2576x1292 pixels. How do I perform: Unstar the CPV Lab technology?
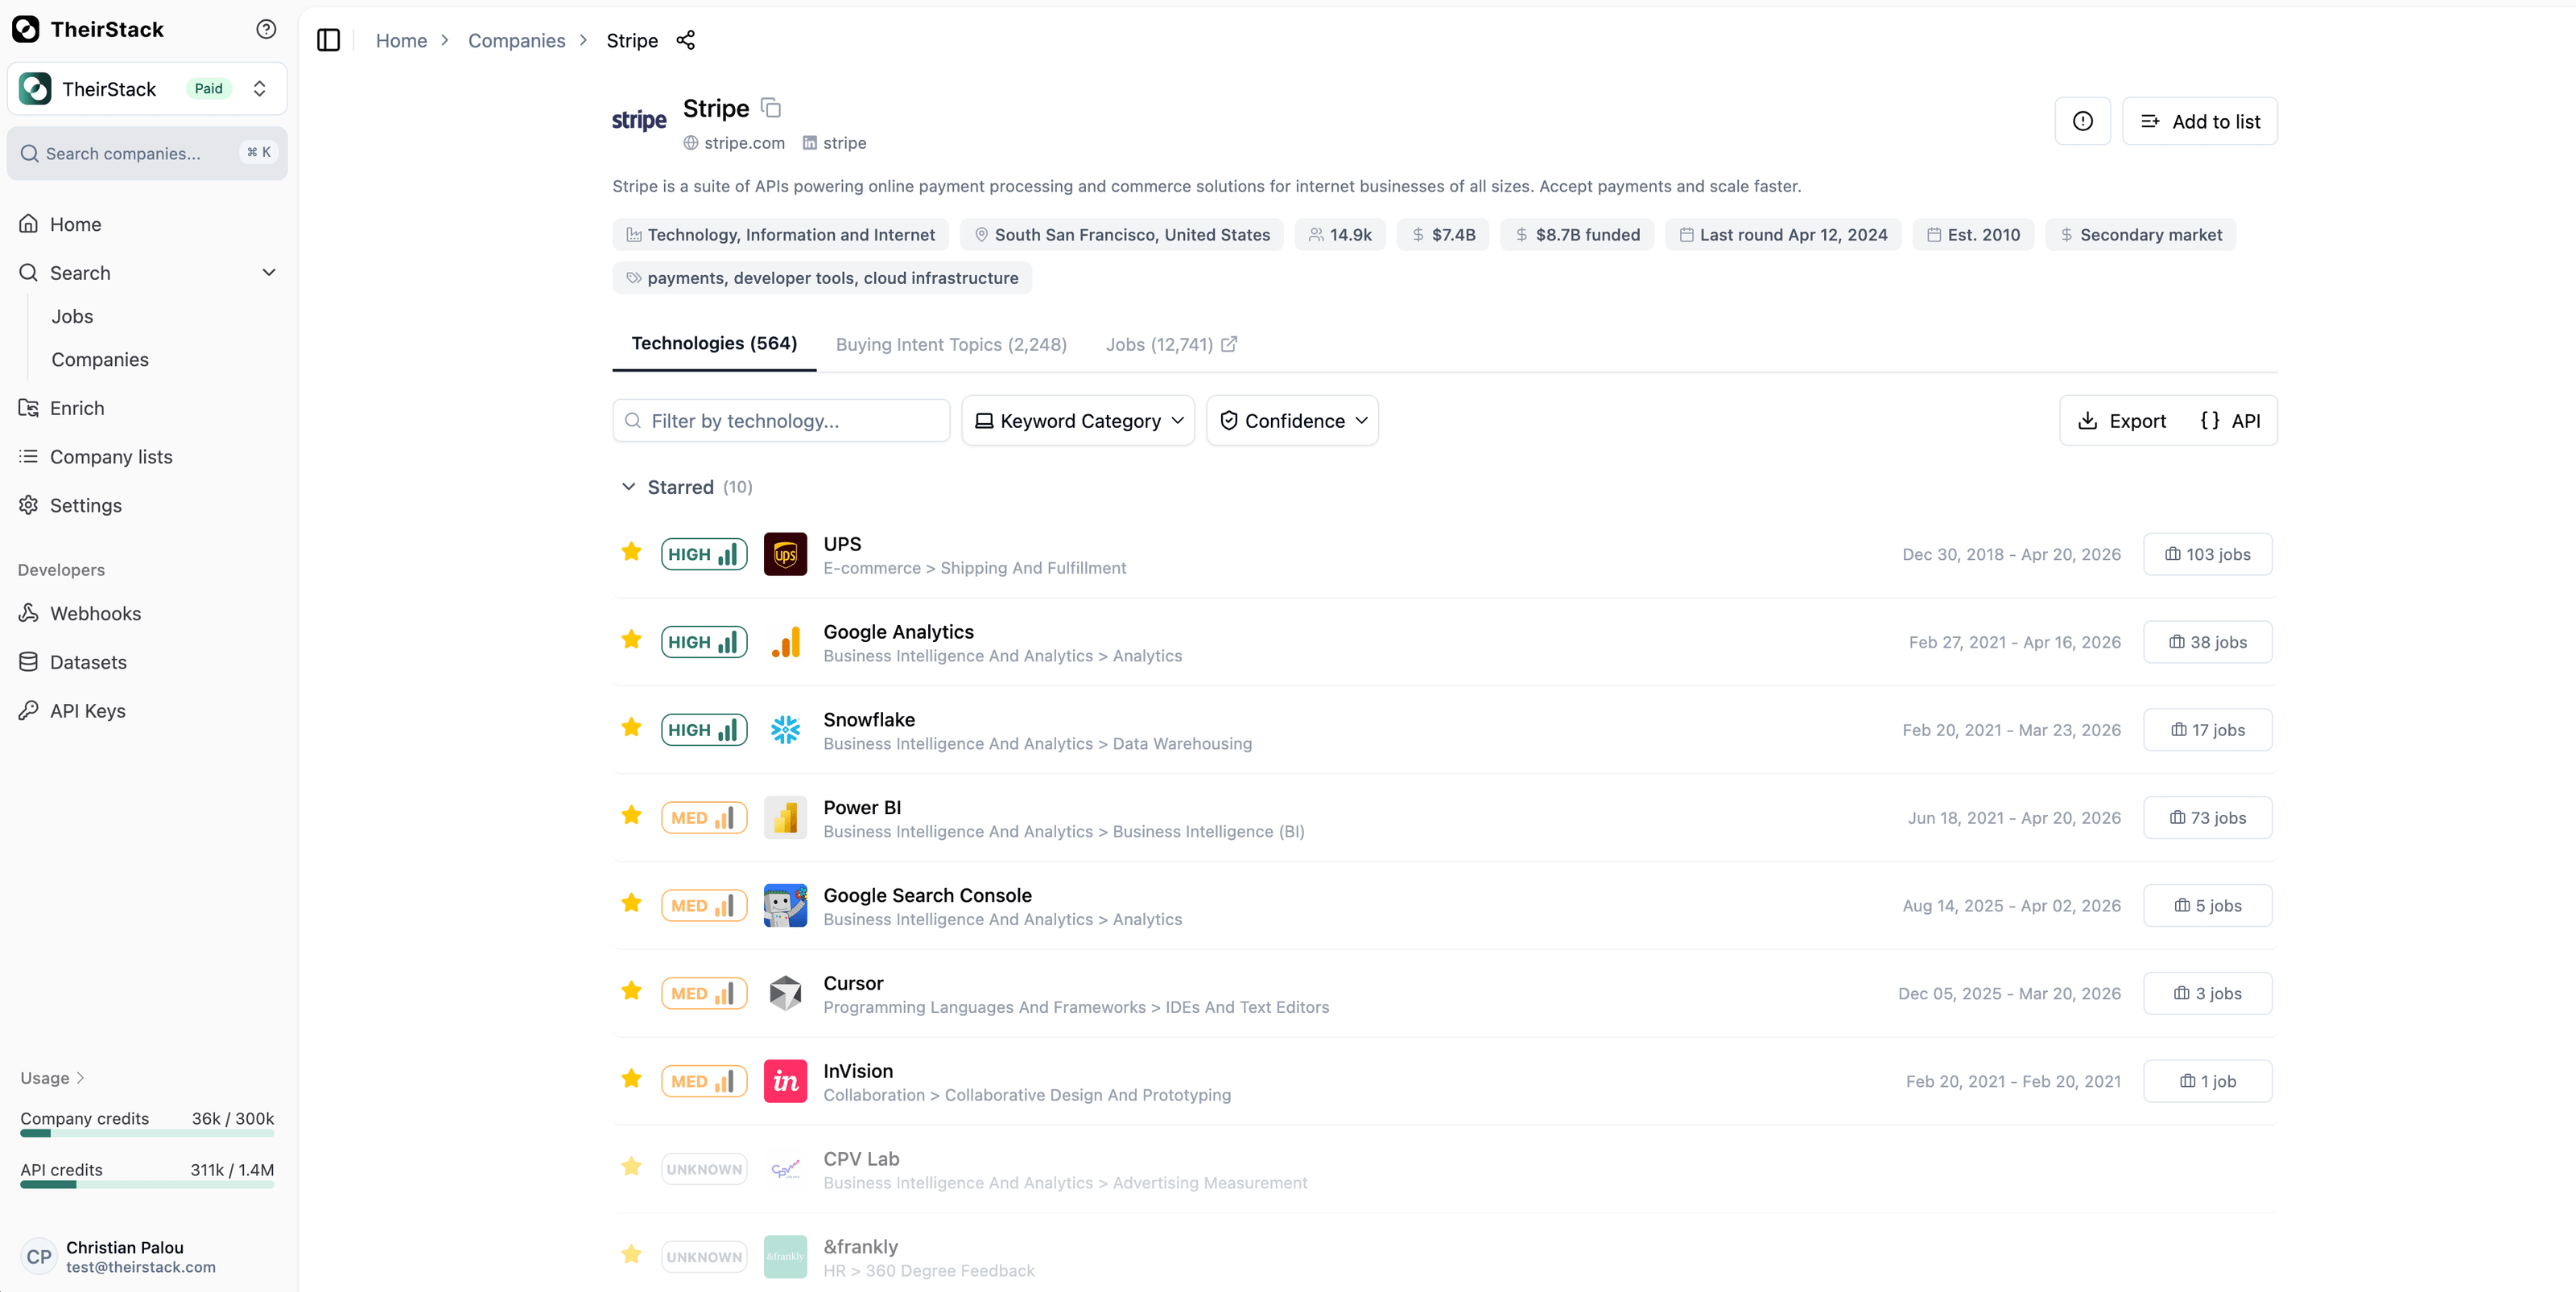coord(631,1167)
